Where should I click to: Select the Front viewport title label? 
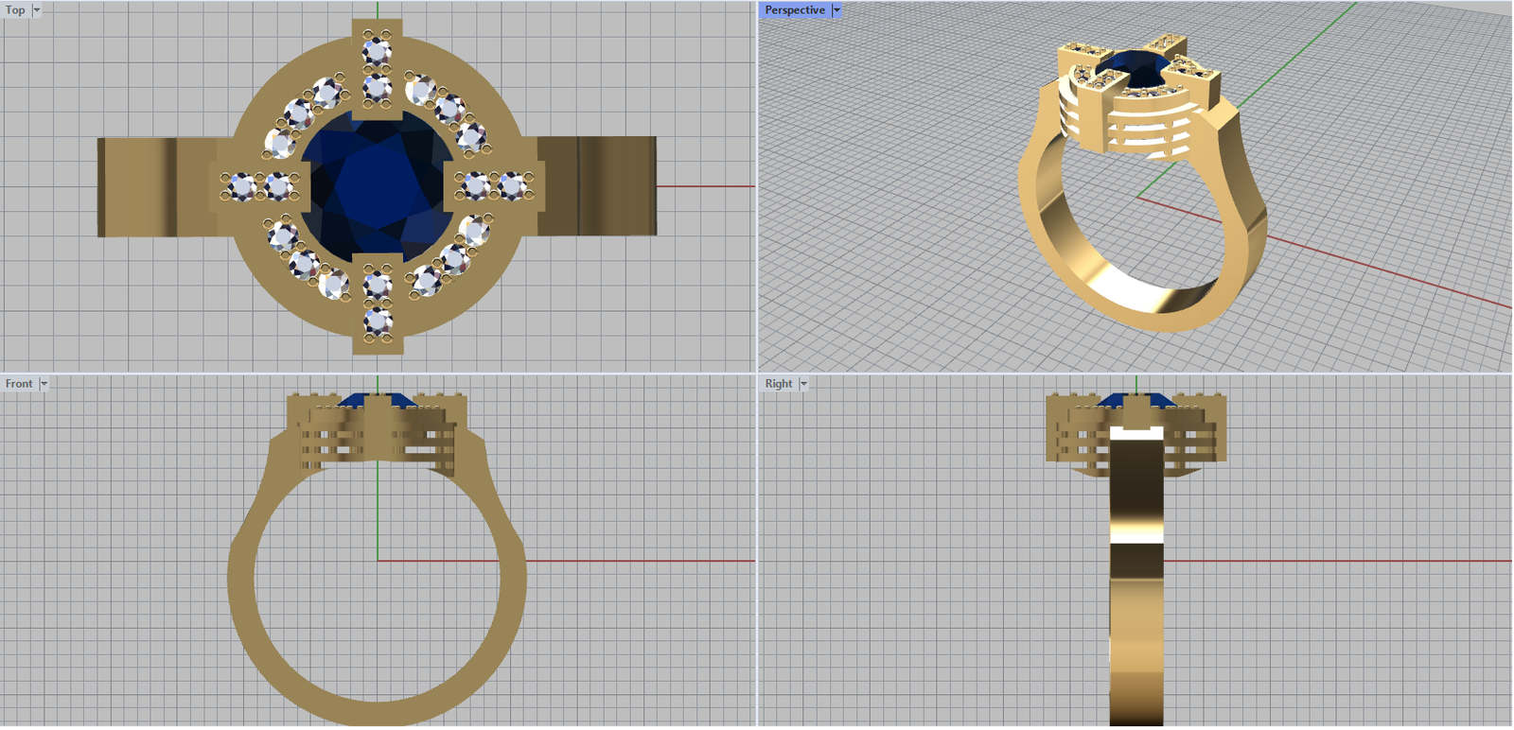pos(19,384)
